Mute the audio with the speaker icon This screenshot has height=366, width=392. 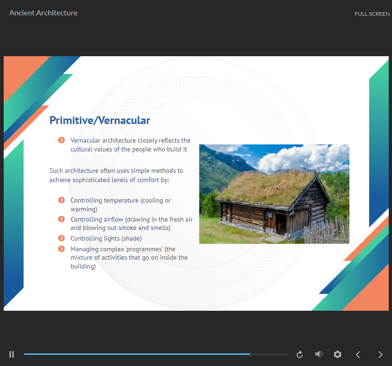(319, 354)
